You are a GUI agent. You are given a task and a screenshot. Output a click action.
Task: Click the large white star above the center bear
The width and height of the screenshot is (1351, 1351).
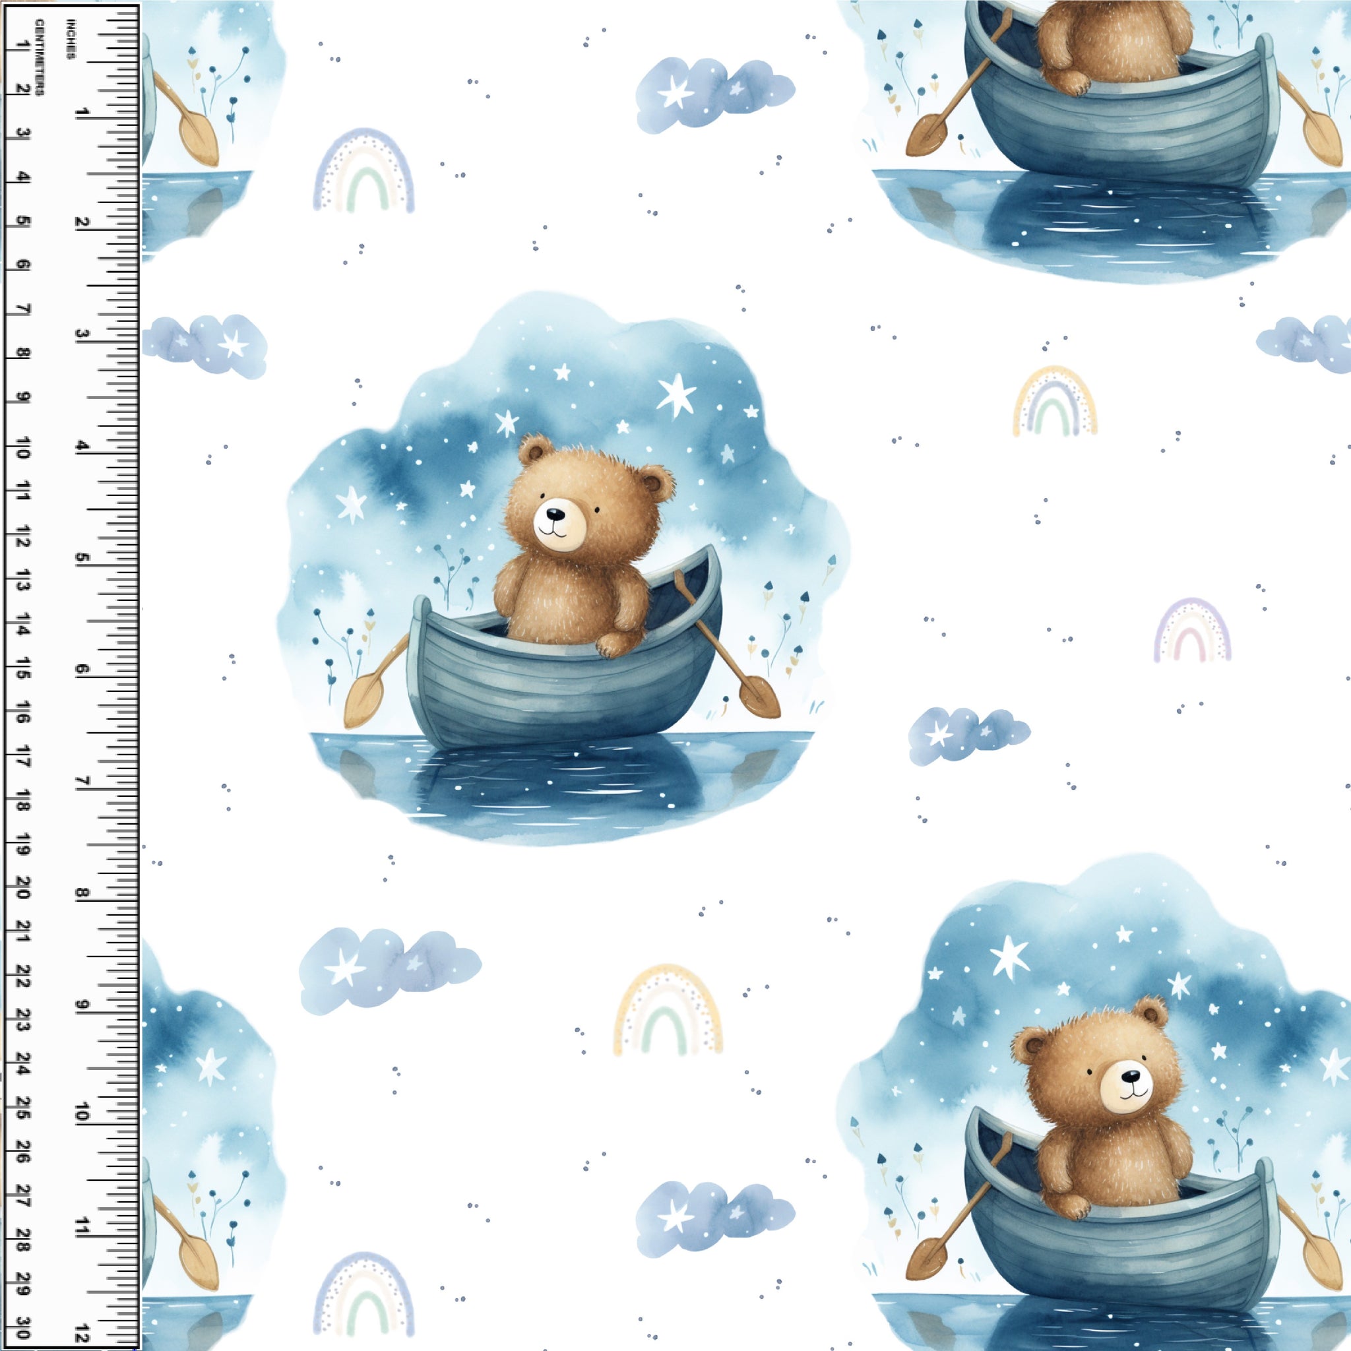675,396
